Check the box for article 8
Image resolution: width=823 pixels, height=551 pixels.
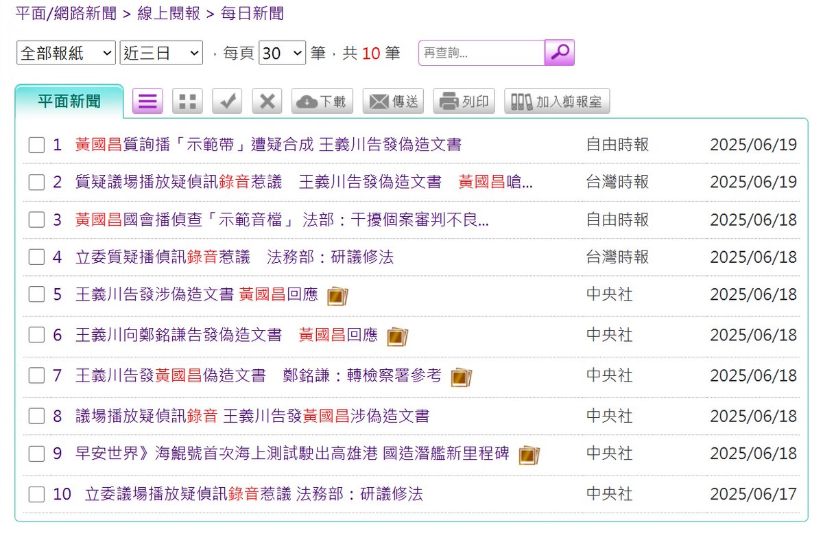36,417
